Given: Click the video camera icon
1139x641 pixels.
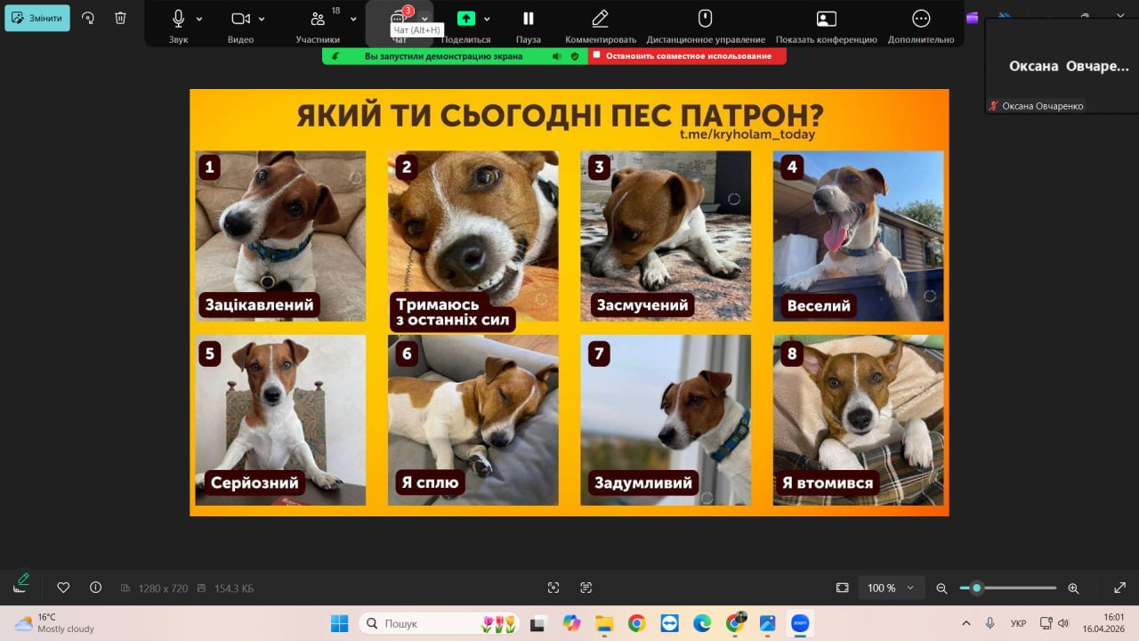Looking at the screenshot, I should 240,19.
